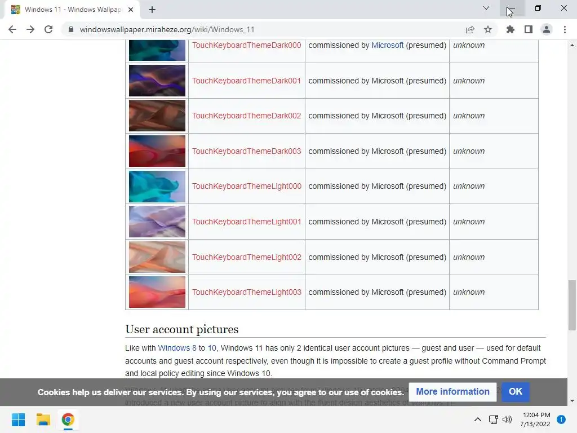577x433 pixels.
Task: Show hidden system tray icons
Action: coord(478,419)
